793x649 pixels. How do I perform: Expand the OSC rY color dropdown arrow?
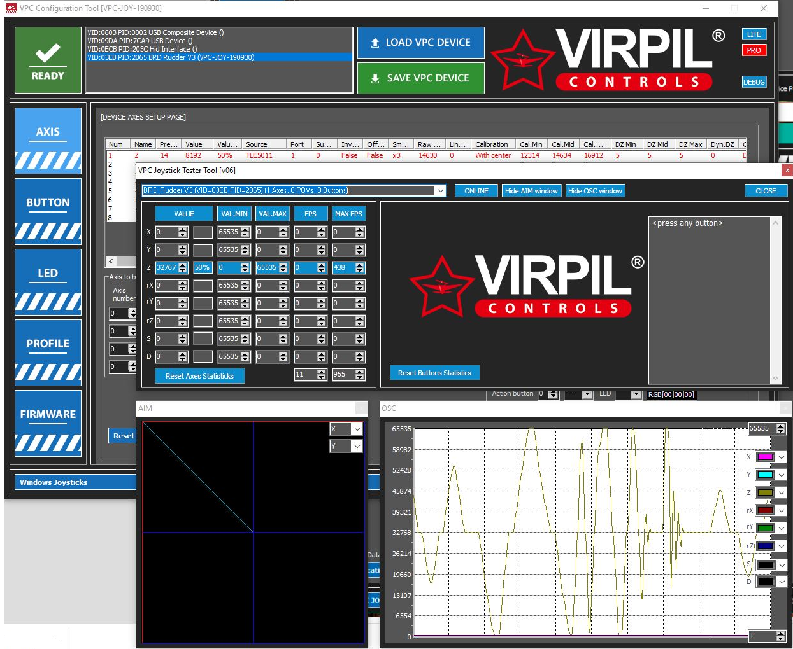coord(782,528)
